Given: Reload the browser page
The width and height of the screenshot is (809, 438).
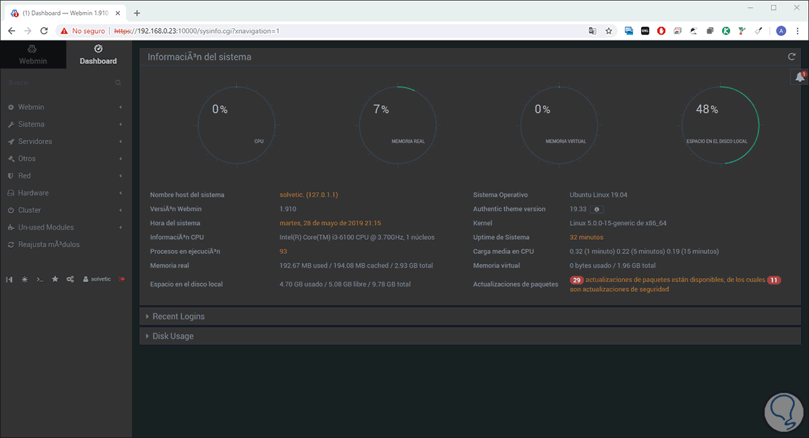Looking at the screenshot, I should pyautogui.click(x=44, y=31).
